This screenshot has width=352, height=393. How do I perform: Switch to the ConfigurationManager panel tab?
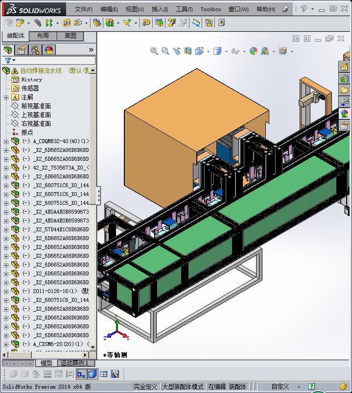(35, 50)
